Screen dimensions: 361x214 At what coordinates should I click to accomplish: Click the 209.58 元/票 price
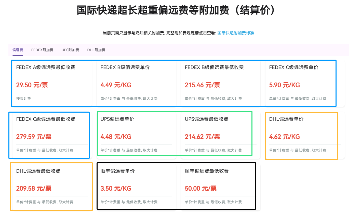pyautogui.click(x=34, y=189)
